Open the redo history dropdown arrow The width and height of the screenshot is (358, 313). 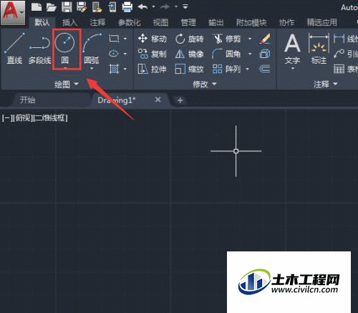point(176,6)
